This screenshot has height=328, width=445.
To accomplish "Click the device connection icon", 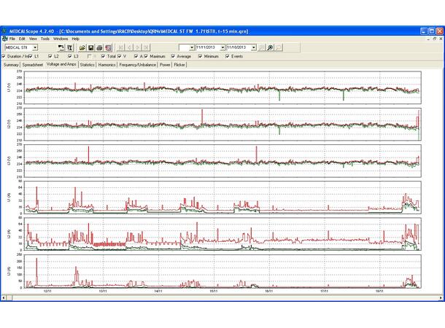I will click(61, 47).
